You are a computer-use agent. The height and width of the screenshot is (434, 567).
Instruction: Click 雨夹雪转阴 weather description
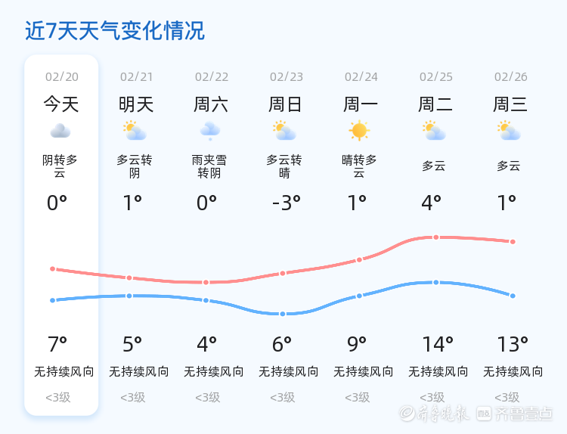(x=209, y=166)
